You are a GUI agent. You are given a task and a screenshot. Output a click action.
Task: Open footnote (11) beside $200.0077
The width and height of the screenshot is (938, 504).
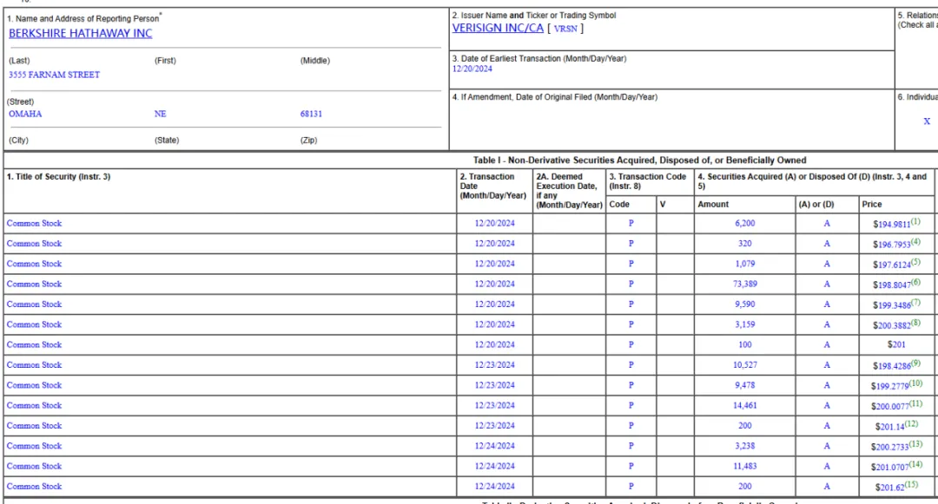(x=915, y=403)
